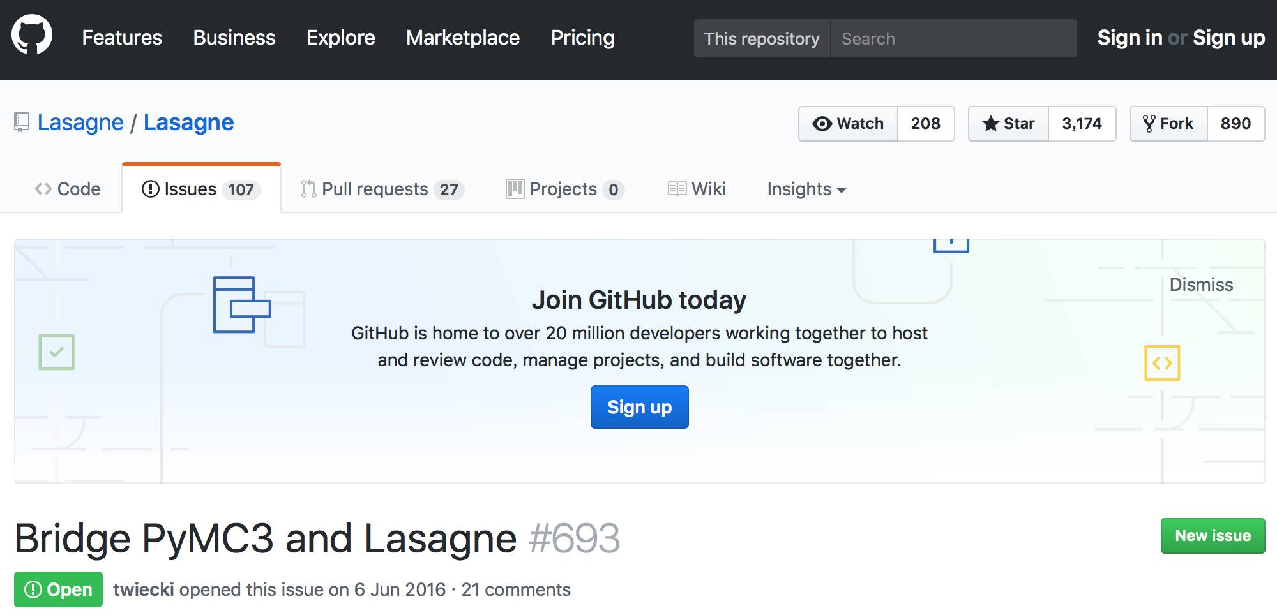1277x615 pixels.
Task: Expand the Insights dropdown
Action: tap(806, 189)
